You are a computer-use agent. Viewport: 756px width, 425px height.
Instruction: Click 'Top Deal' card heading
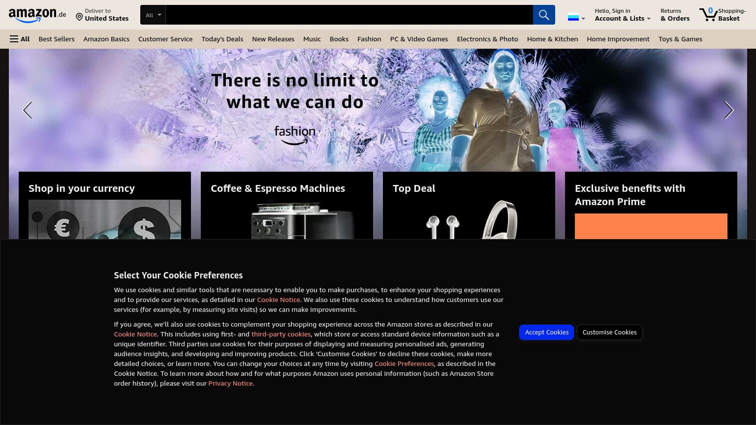[414, 188]
